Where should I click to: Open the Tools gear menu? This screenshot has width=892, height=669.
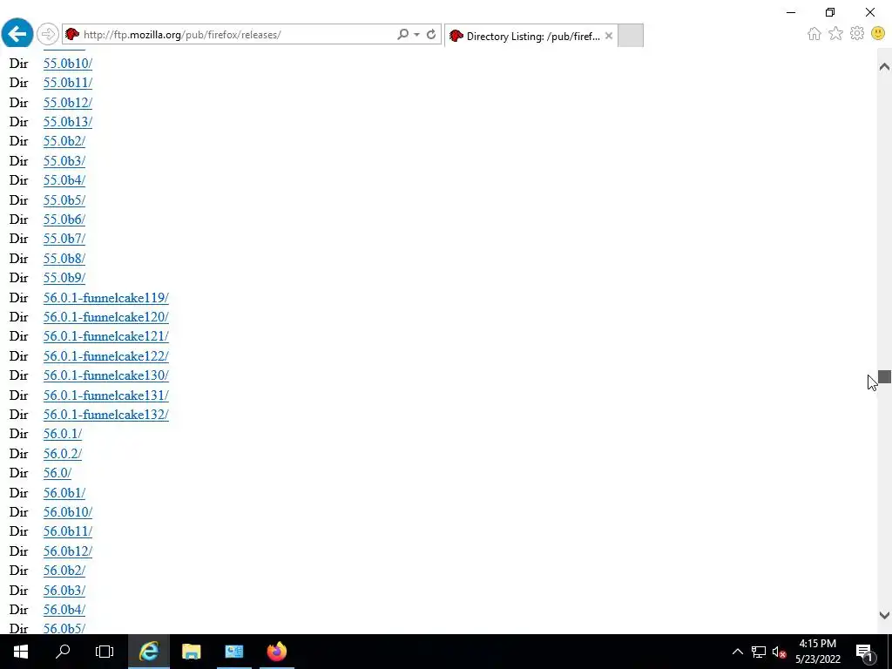coord(857,34)
